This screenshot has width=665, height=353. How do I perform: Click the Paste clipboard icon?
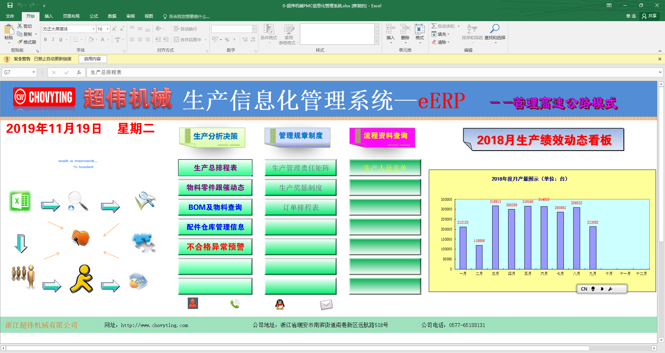click(x=9, y=29)
